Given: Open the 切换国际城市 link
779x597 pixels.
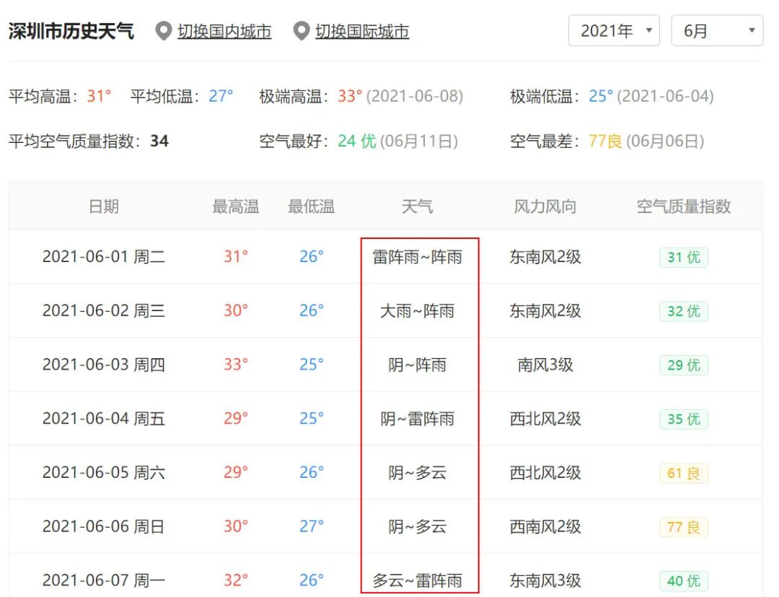Looking at the screenshot, I should click(362, 32).
